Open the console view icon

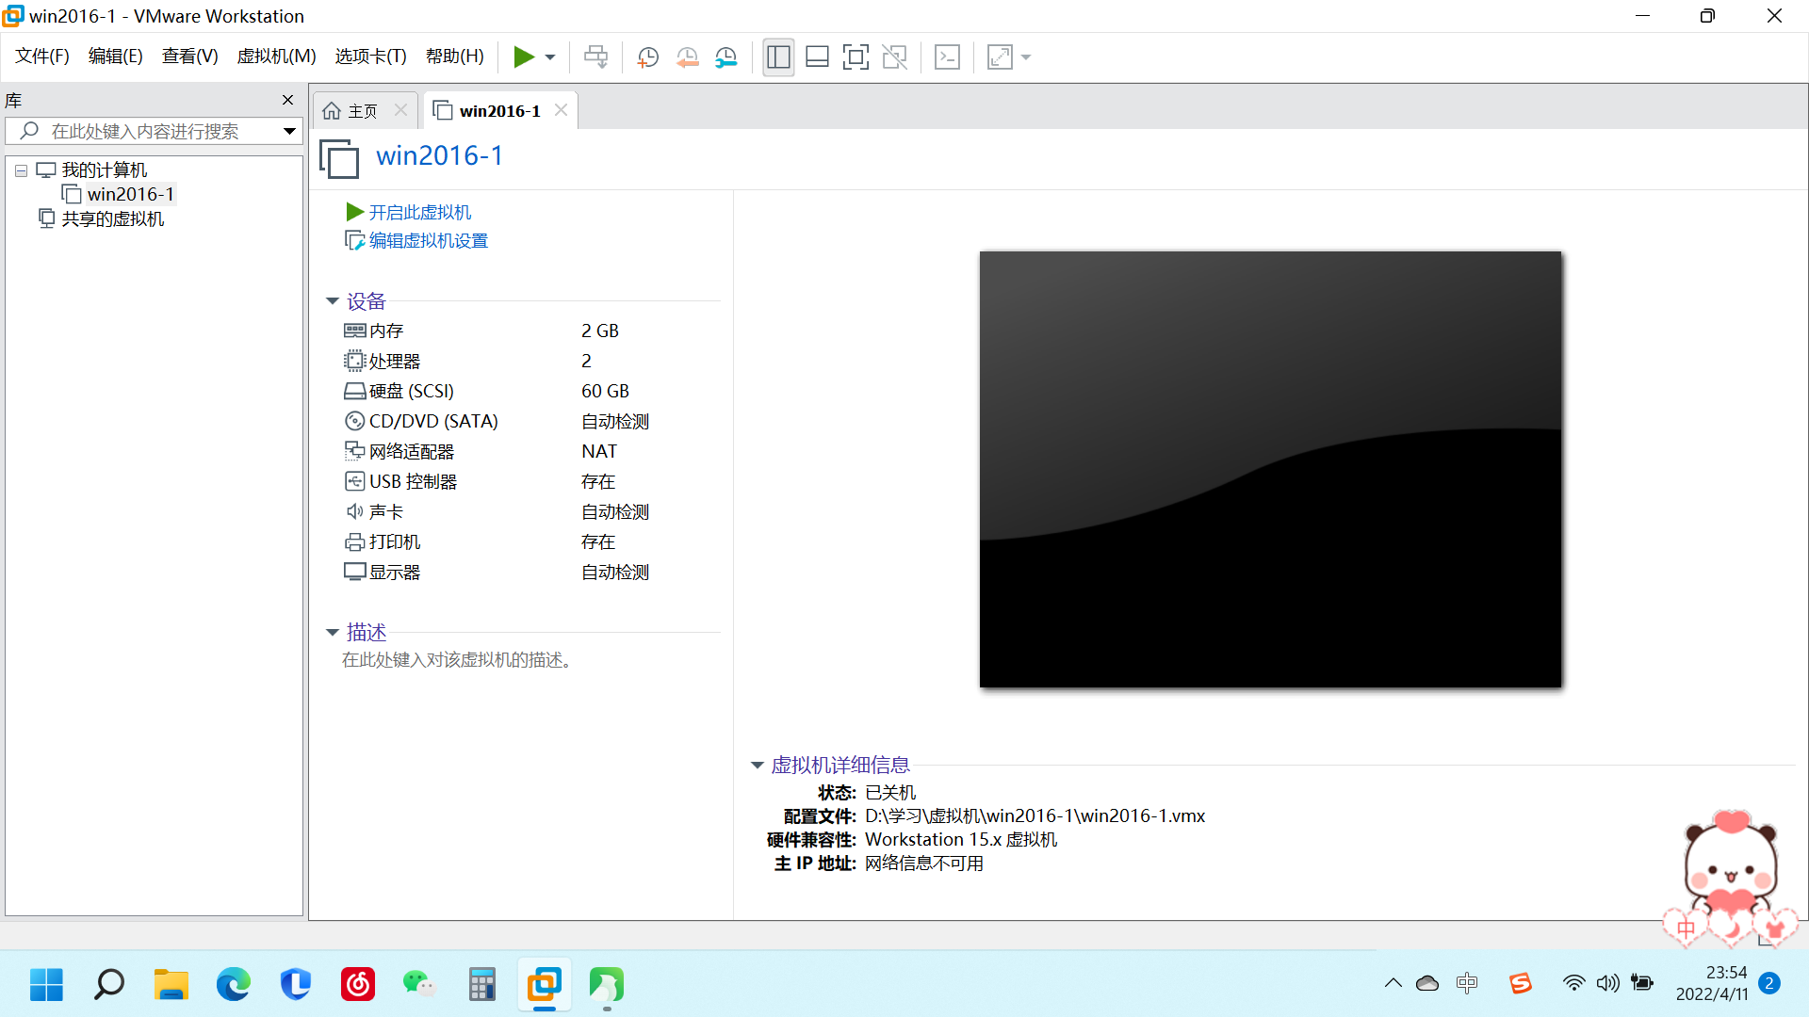(947, 57)
